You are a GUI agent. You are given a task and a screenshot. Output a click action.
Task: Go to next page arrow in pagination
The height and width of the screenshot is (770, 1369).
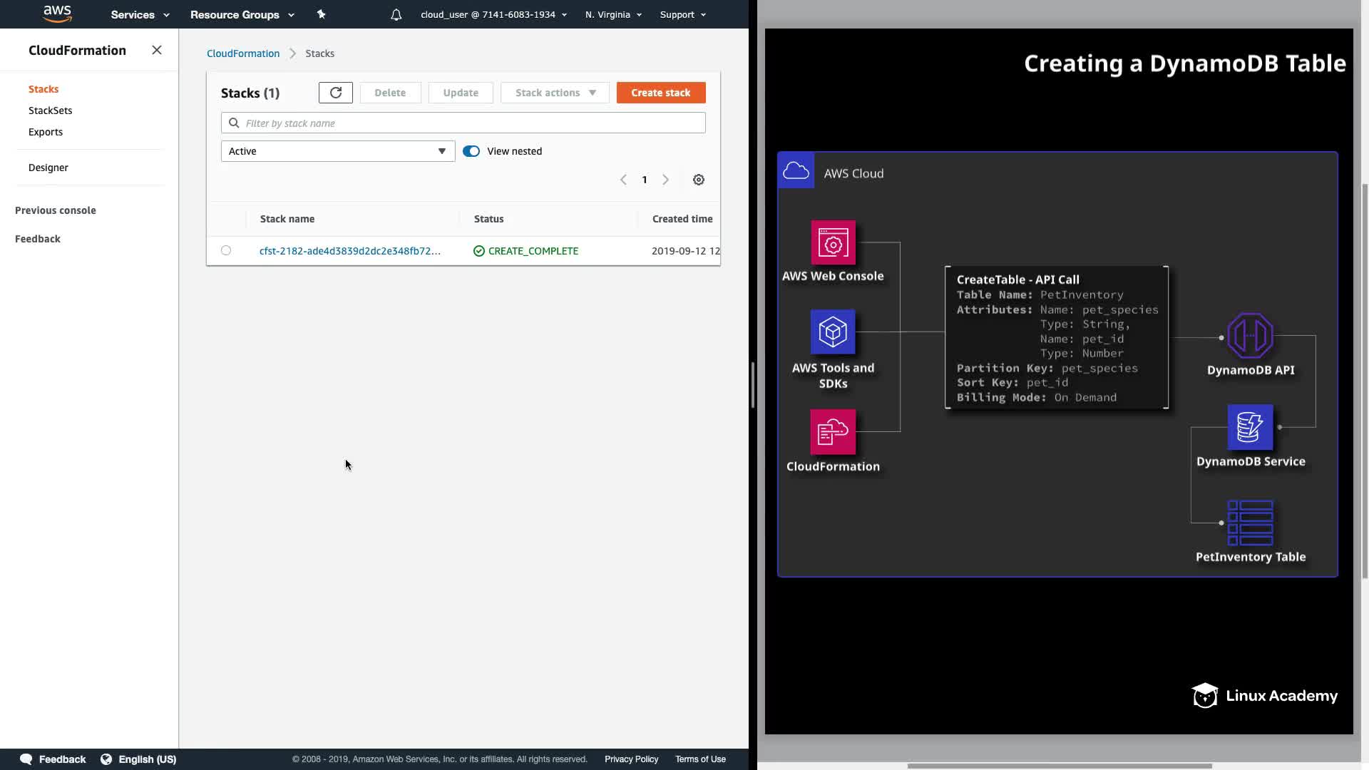665,180
